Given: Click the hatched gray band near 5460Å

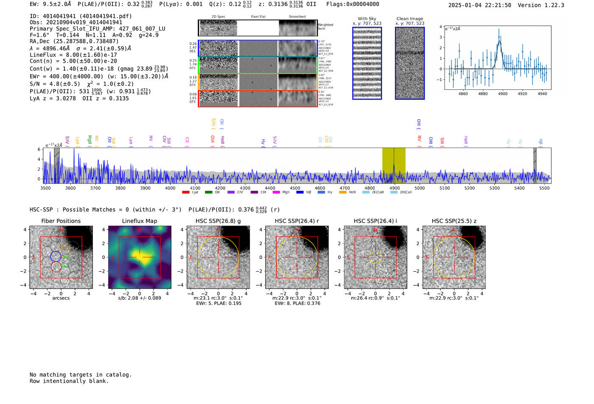Looking at the screenshot, I should [x=535, y=165].
